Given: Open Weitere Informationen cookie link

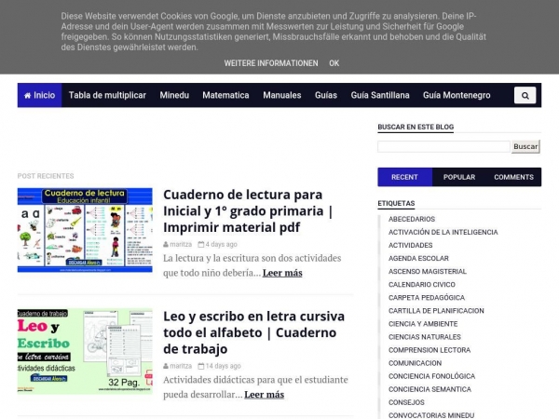Looking at the screenshot, I should (x=271, y=63).
